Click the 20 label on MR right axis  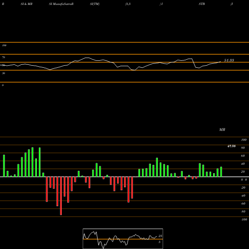(243, 172)
